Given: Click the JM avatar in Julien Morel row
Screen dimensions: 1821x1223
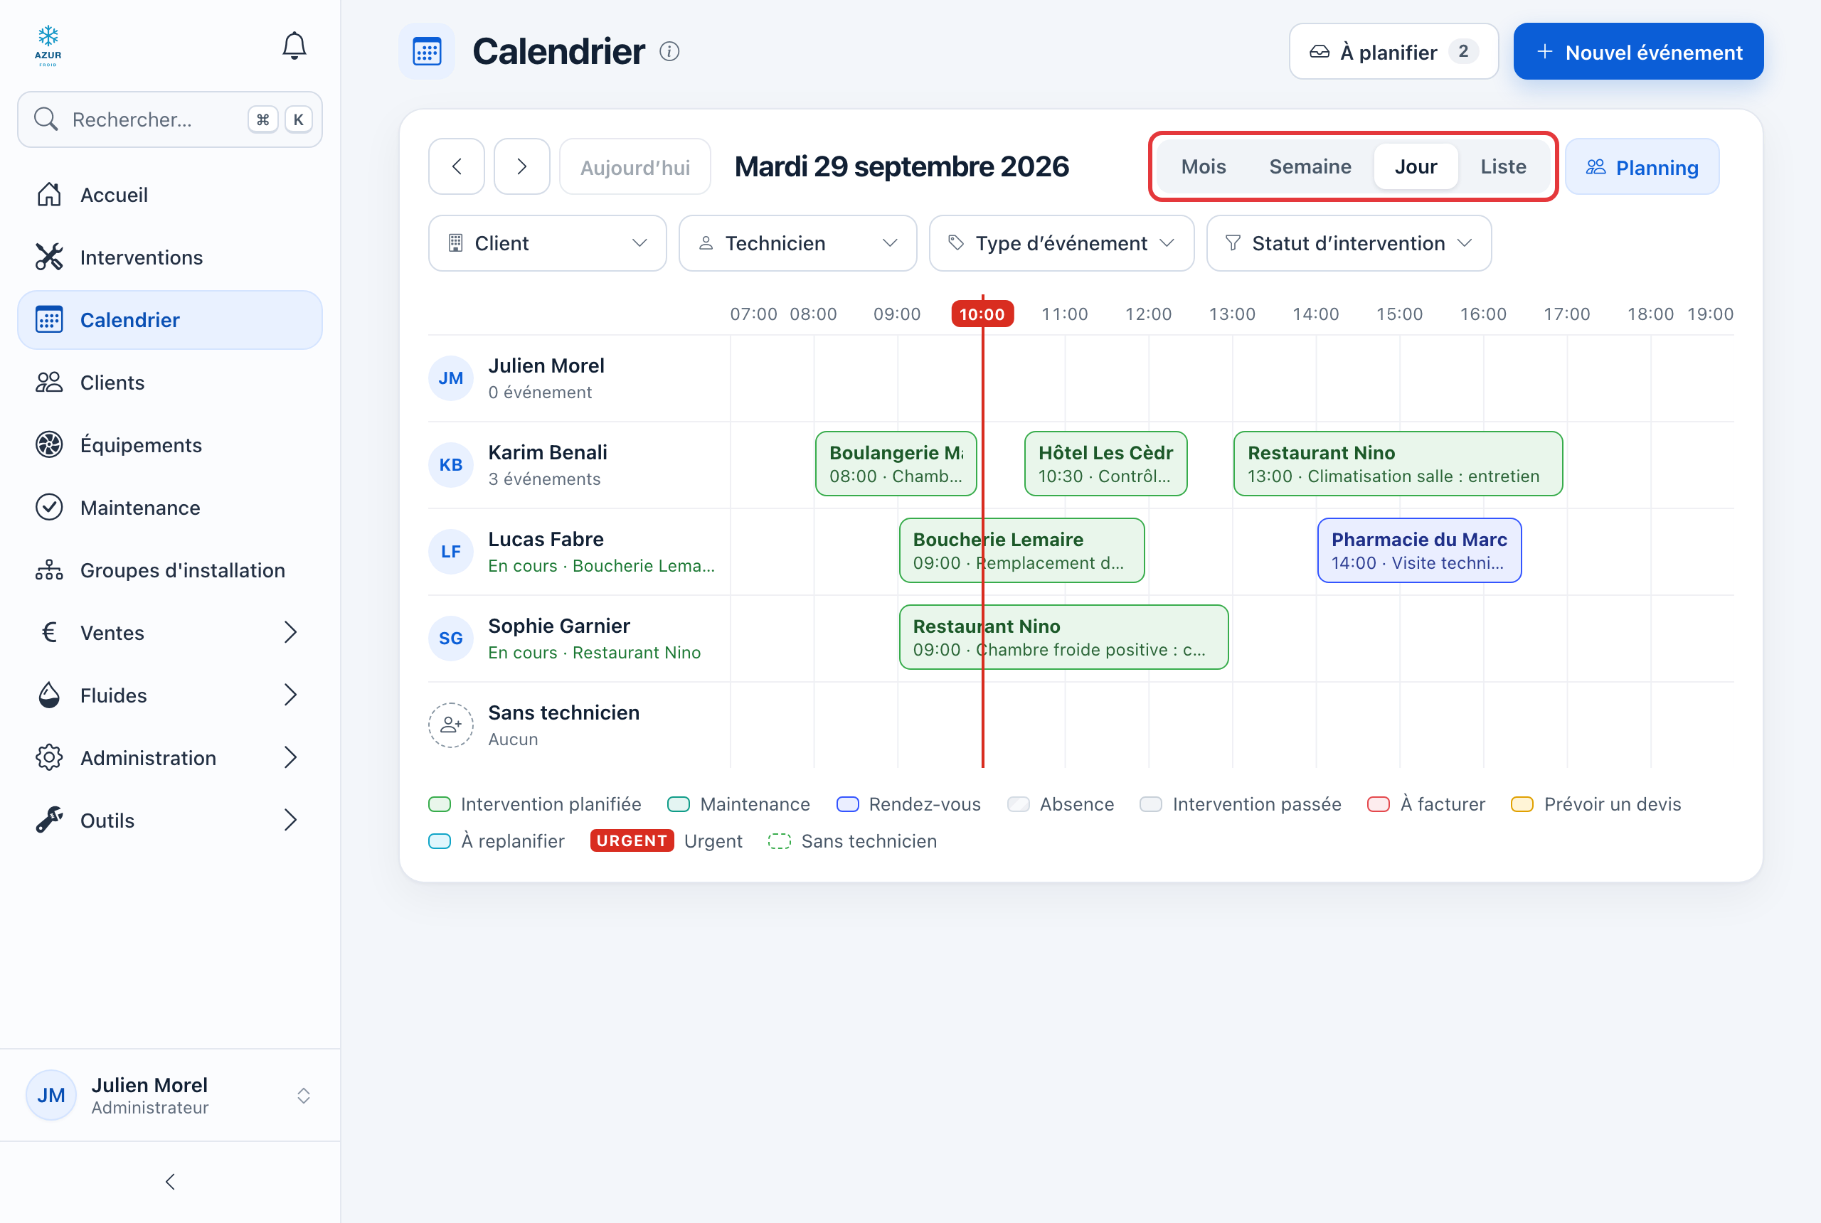Looking at the screenshot, I should coord(451,378).
